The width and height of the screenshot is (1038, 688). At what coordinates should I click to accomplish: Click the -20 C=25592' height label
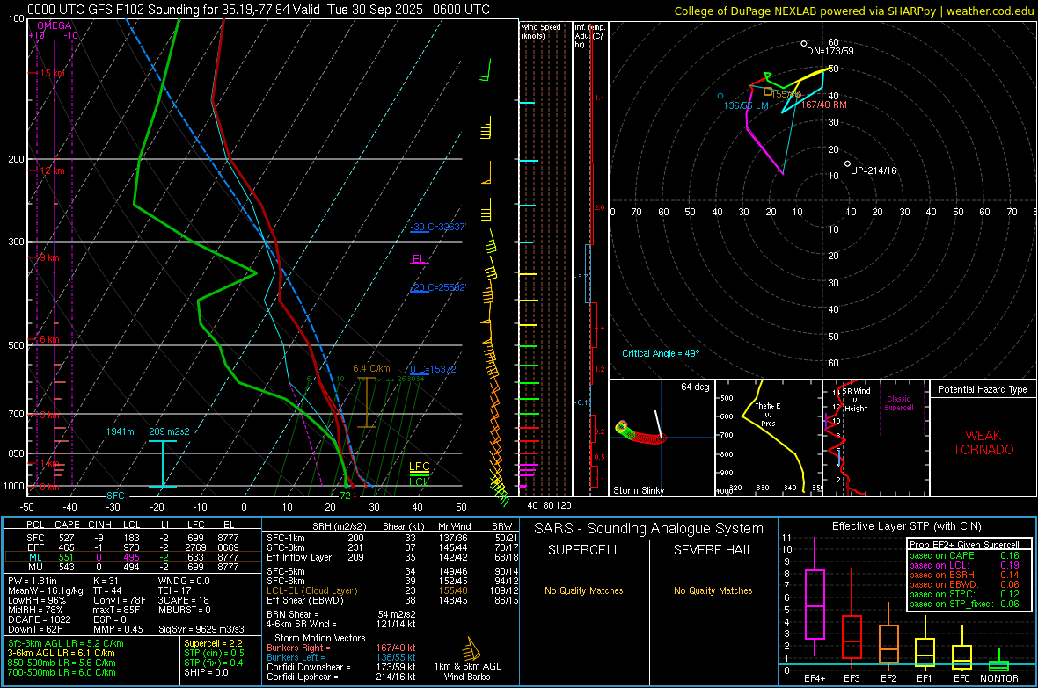437,288
